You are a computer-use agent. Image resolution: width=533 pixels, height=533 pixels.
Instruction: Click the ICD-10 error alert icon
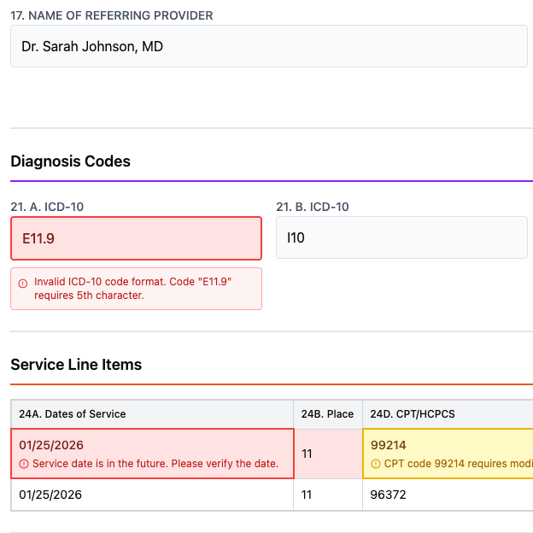(x=23, y=283)
